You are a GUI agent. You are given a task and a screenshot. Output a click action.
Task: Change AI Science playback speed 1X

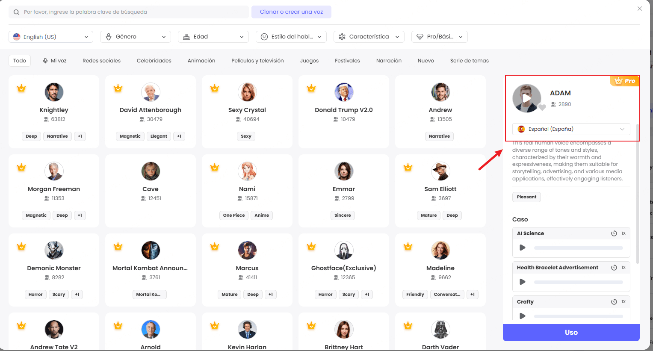[x=623, y=233]
